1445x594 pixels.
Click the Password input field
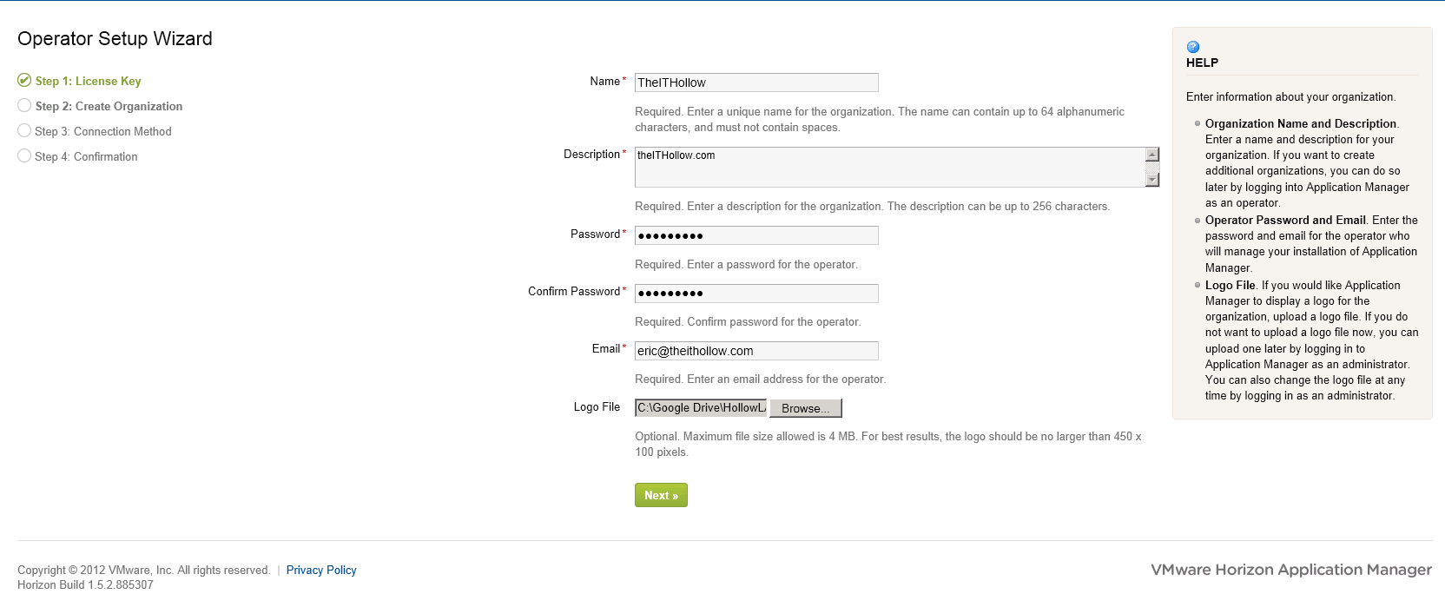click(x=755, y=235)
